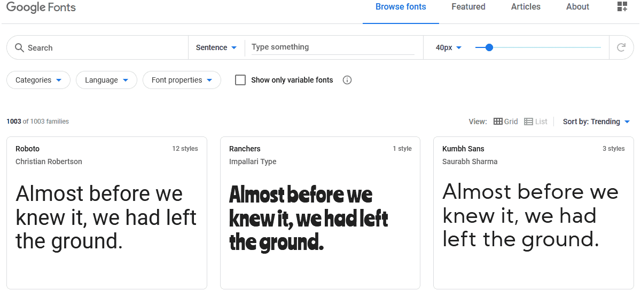The width and height of the screenshot is (641, 291).
Task: Click the 12 styles label on Roboto
Action: pos(185,149)
